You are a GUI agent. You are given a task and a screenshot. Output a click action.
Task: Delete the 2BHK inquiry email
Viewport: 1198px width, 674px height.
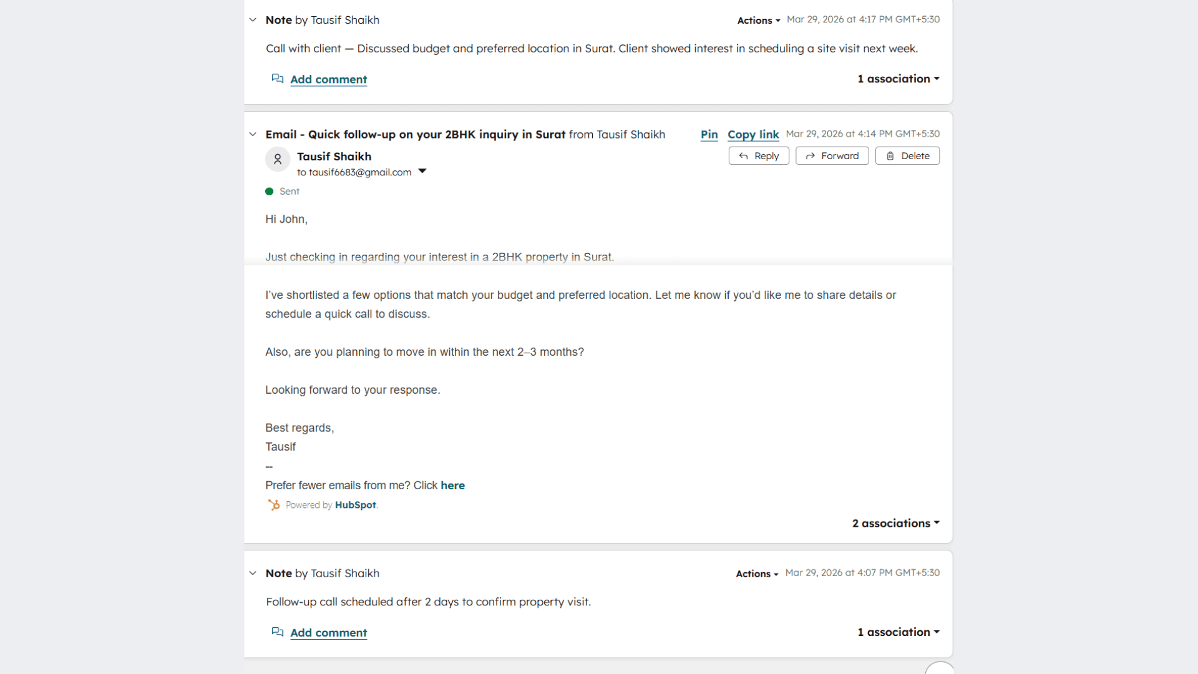point(907,156)
